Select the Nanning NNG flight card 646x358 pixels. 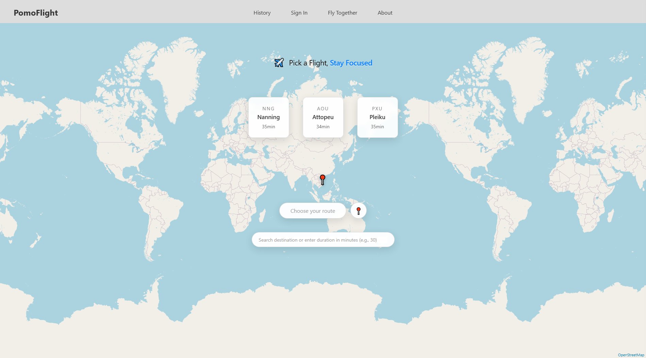[268, 117]
